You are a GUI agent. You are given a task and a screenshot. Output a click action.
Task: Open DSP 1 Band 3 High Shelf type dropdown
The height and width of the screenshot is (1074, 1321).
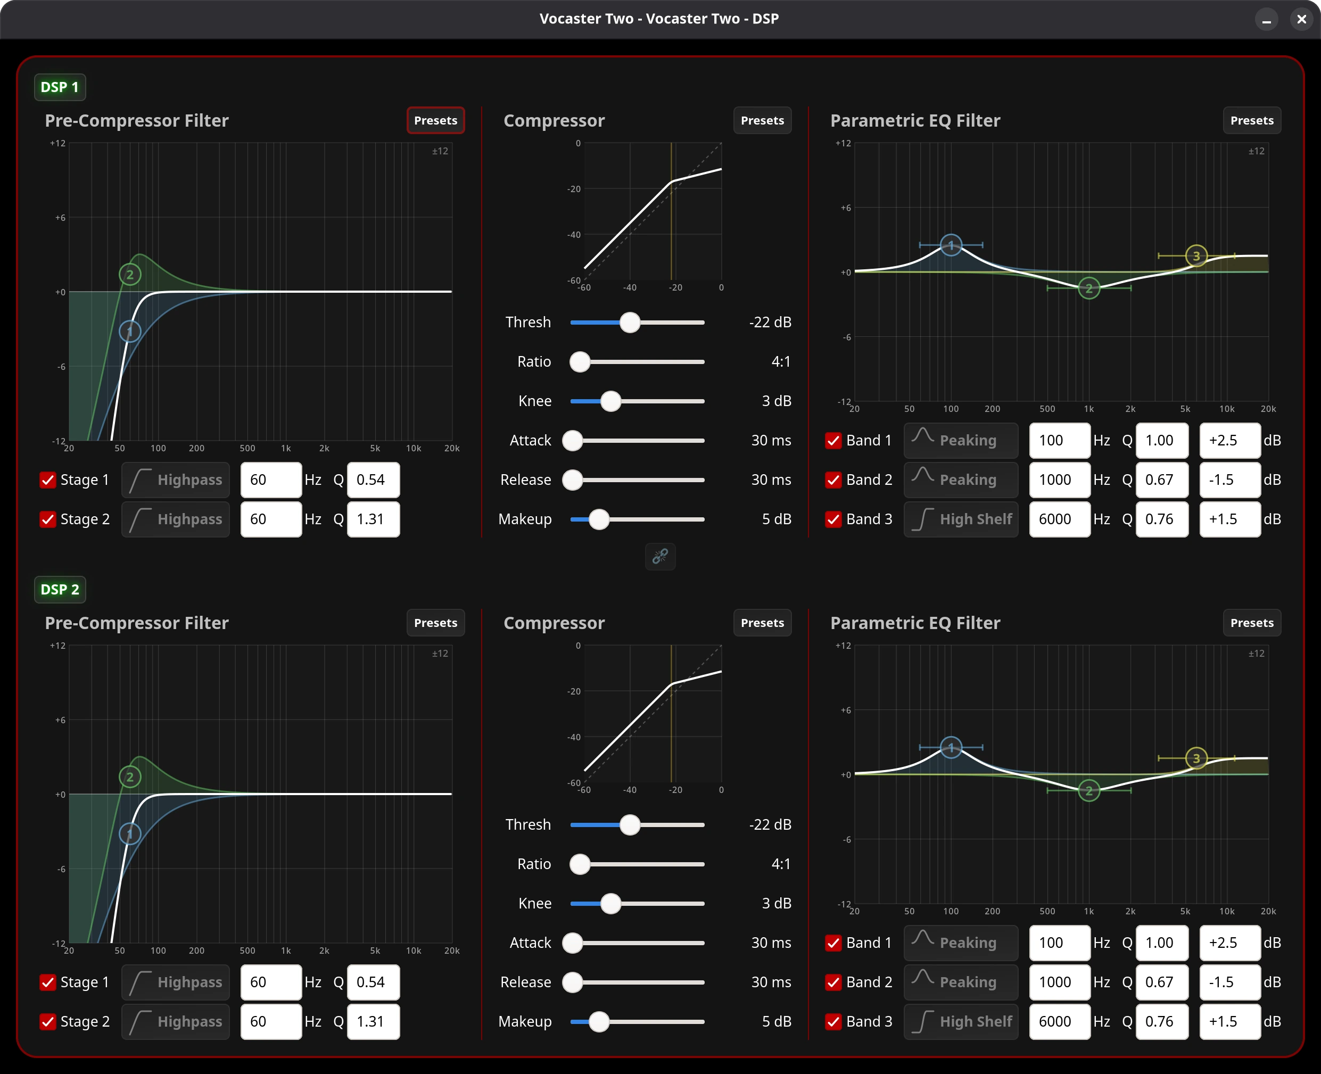[961, 519]
